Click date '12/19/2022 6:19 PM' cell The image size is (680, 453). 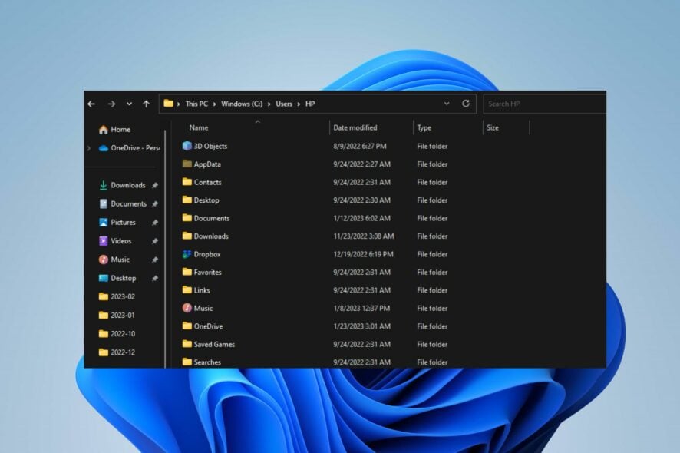click(x=363, y=254)
